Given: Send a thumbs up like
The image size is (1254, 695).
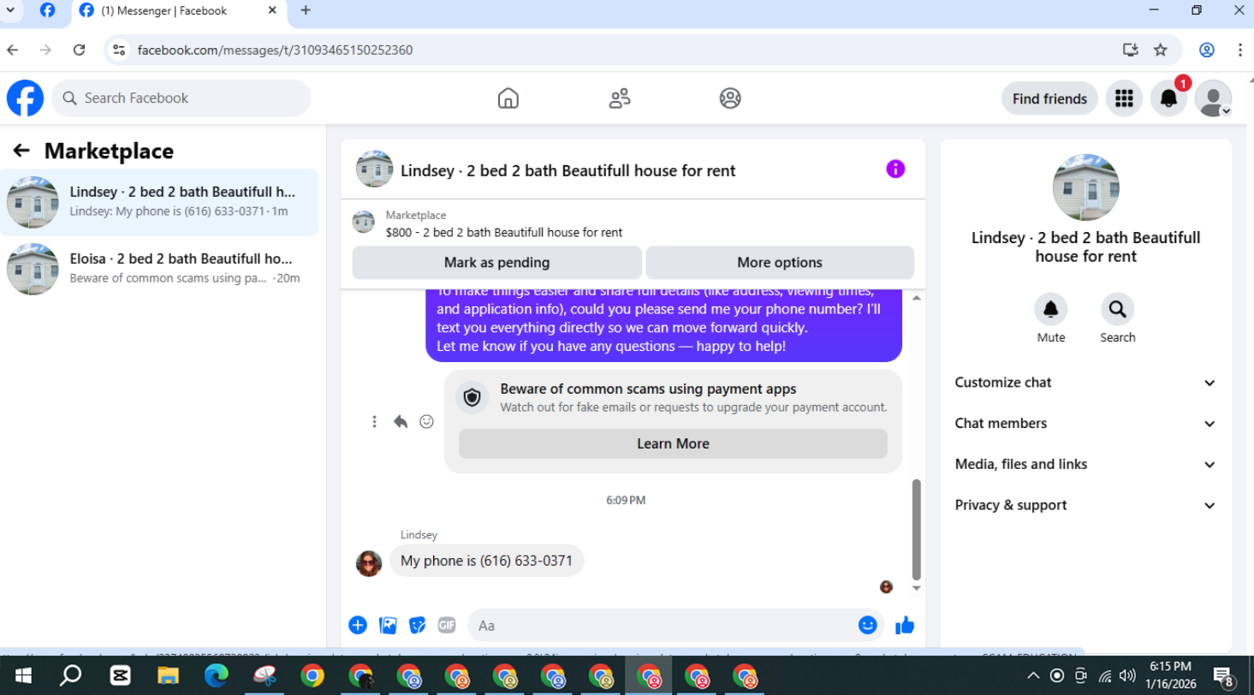Looking at the screenshot, I should coord(905,626).
